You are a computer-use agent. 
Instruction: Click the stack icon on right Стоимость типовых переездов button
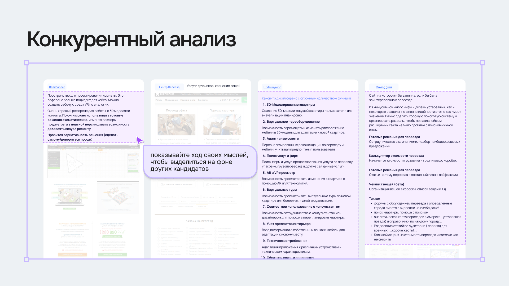[x=208, y=185]
